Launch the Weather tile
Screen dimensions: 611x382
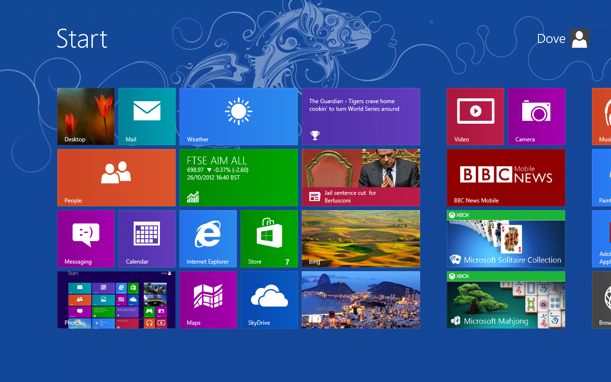click(x=239, y=117)
